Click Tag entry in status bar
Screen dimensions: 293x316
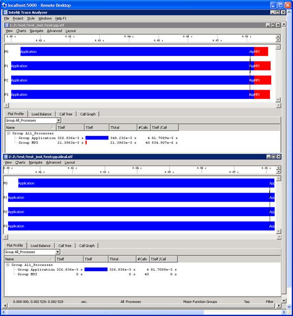247,302
